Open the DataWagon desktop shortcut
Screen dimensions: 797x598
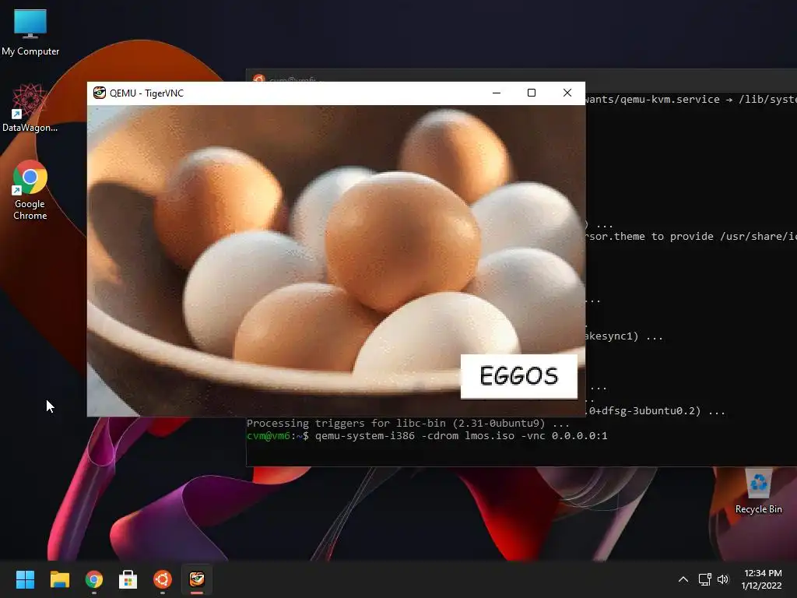click(x=30, y=107)
